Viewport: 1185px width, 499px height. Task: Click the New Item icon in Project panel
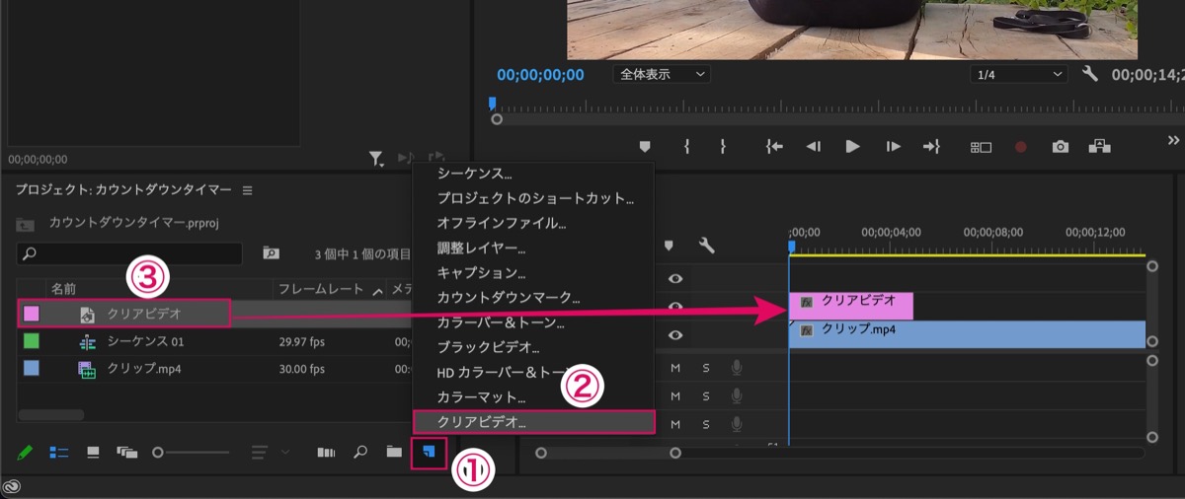[x=429, y=453]
